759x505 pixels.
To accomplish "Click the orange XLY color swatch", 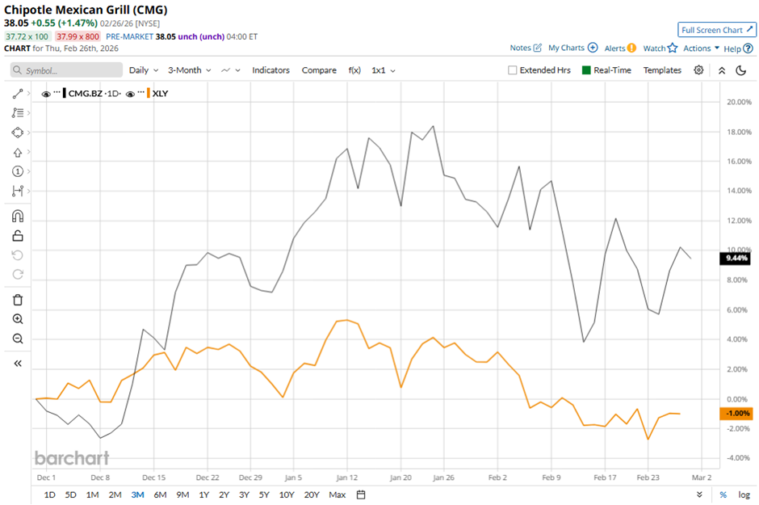I will 148,94.
